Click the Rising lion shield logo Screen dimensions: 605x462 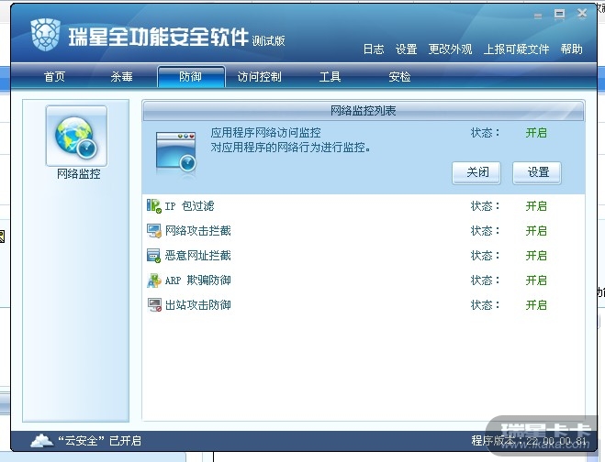point(46,35)
